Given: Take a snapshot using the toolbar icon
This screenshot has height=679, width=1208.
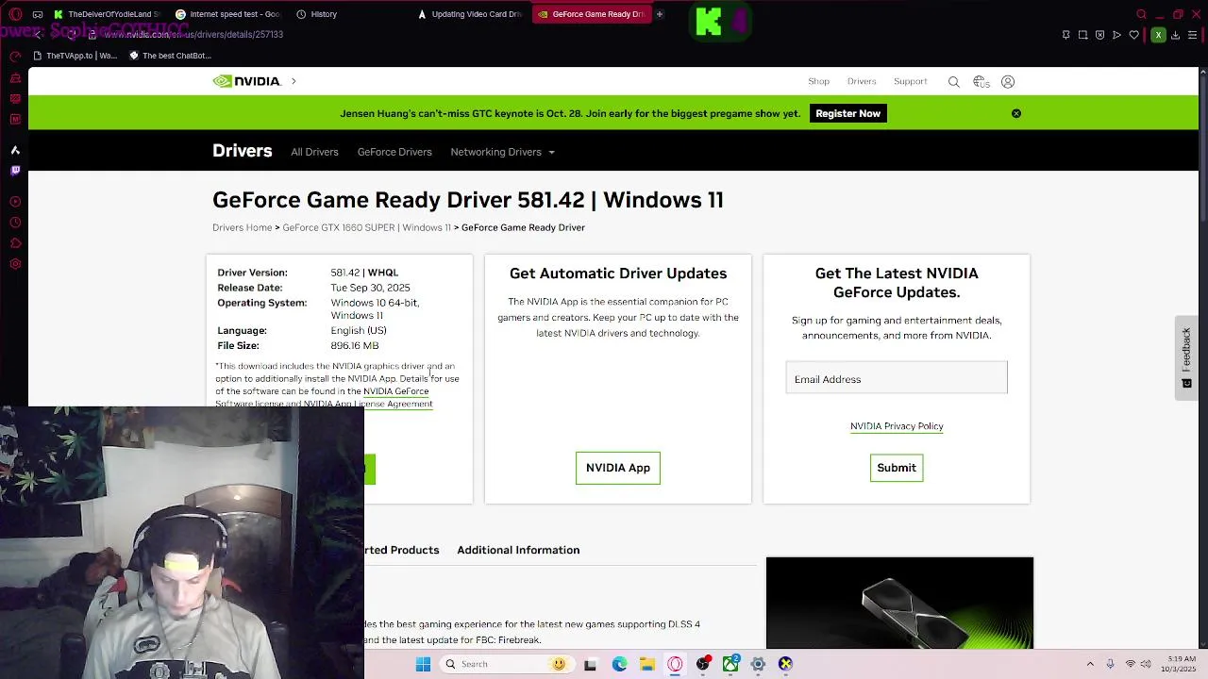Looking at the screenshot, I should point(1083,35).
